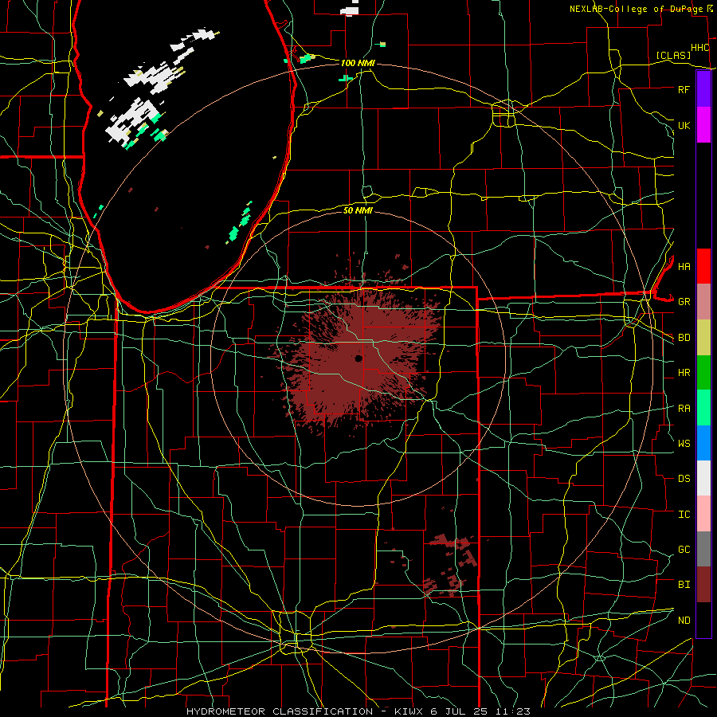Select the GR pink legend swatch
717x717 pixels.
703,301
